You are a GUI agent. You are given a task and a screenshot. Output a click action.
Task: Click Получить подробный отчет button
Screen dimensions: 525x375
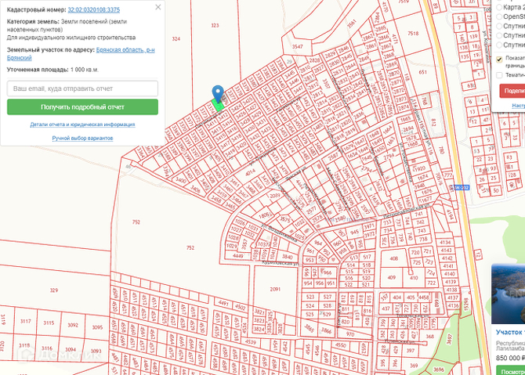coord(82,107)
